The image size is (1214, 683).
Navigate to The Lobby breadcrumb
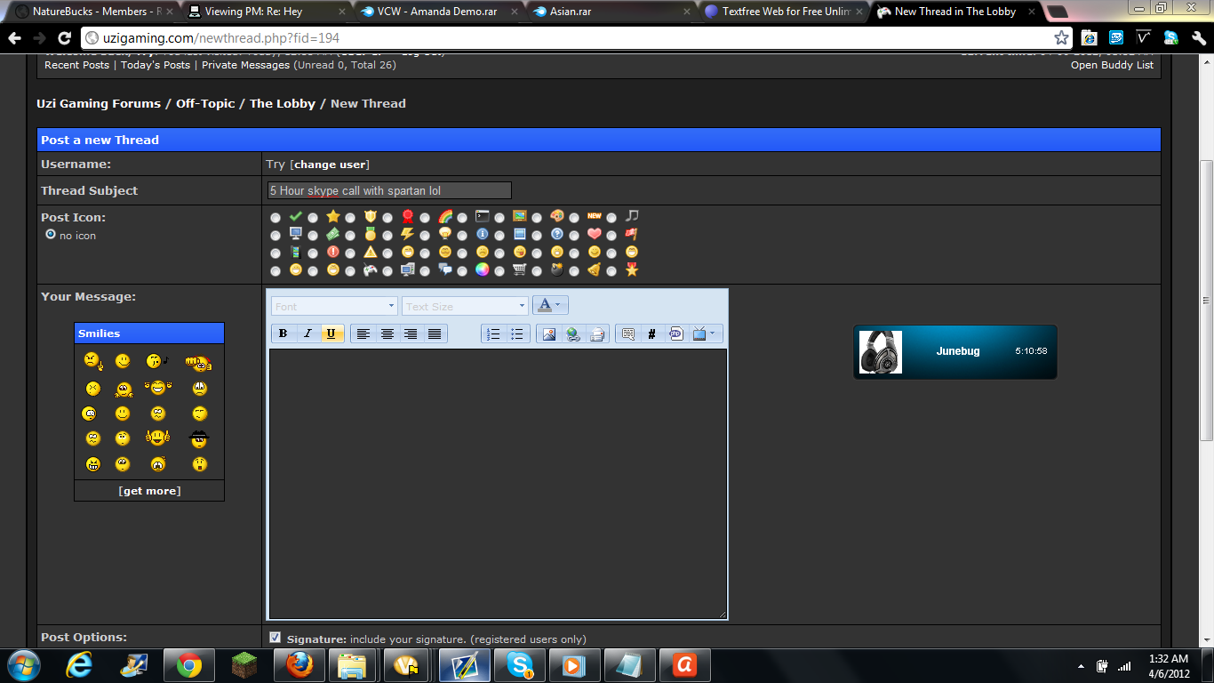point(283,103)
